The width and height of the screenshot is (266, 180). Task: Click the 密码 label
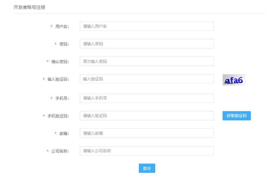64,44
